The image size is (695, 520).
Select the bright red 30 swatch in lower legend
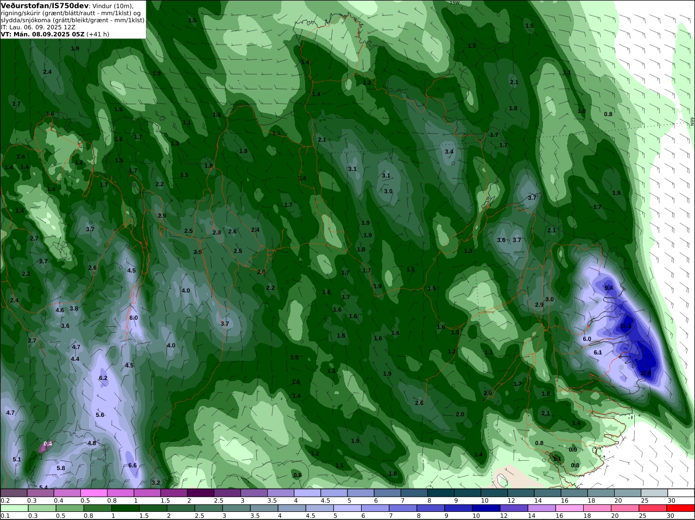point(681,508)
